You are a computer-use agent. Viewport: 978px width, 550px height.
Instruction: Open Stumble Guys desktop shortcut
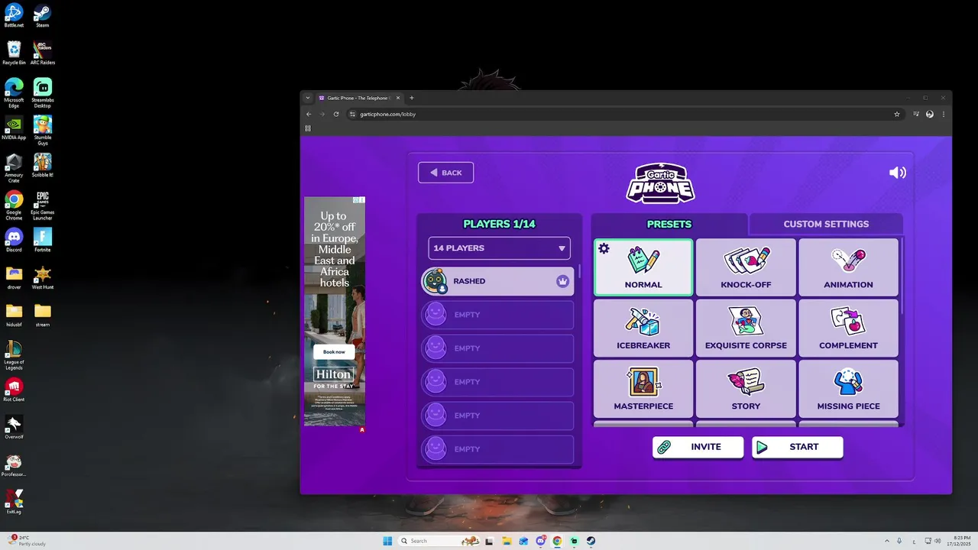coord(43,131)
